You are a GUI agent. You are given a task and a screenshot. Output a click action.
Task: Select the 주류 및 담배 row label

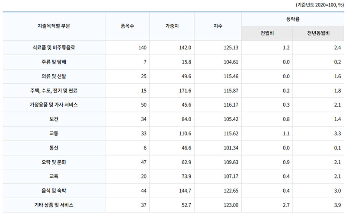click(54, 62)
